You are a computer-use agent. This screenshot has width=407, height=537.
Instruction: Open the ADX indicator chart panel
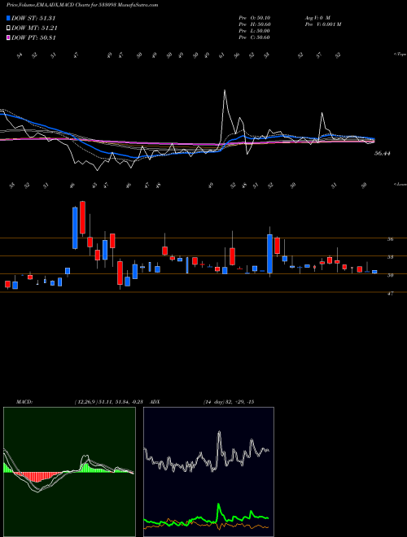pyautogui.click(x=208, y=472)
